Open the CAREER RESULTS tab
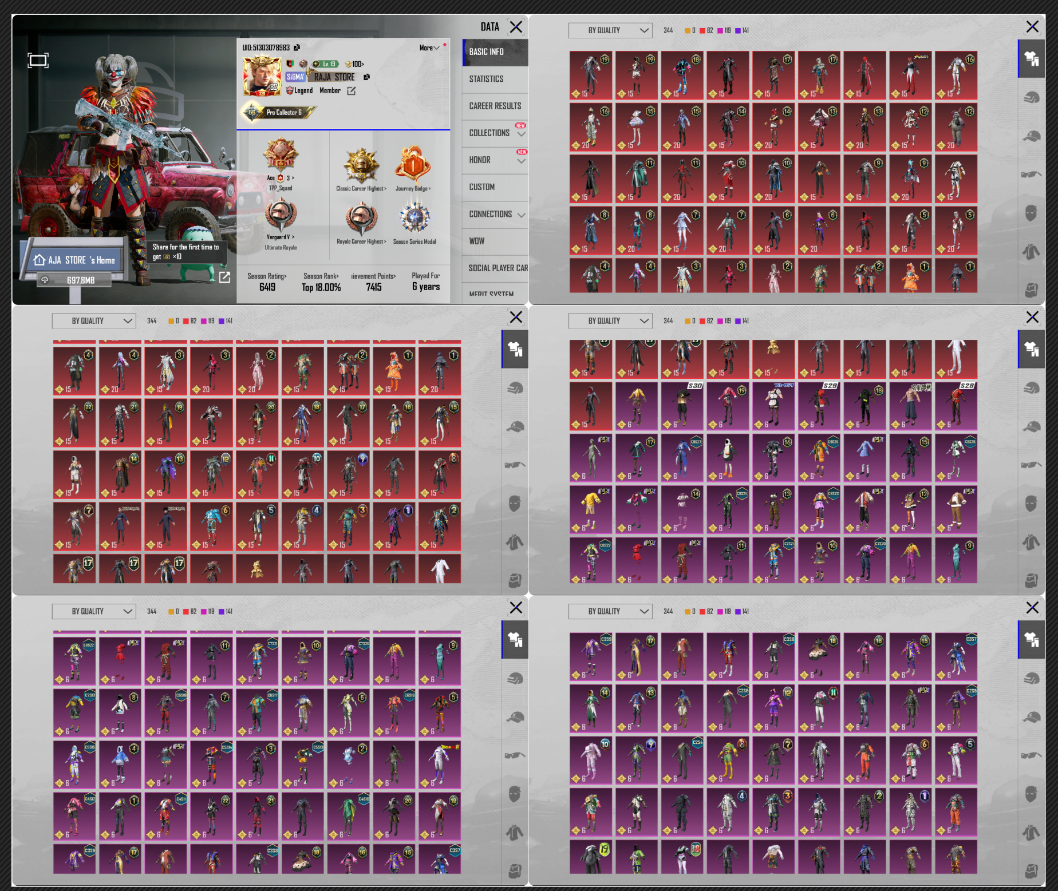The width and height of the screenshot is (1058, 891). (495, 106)
